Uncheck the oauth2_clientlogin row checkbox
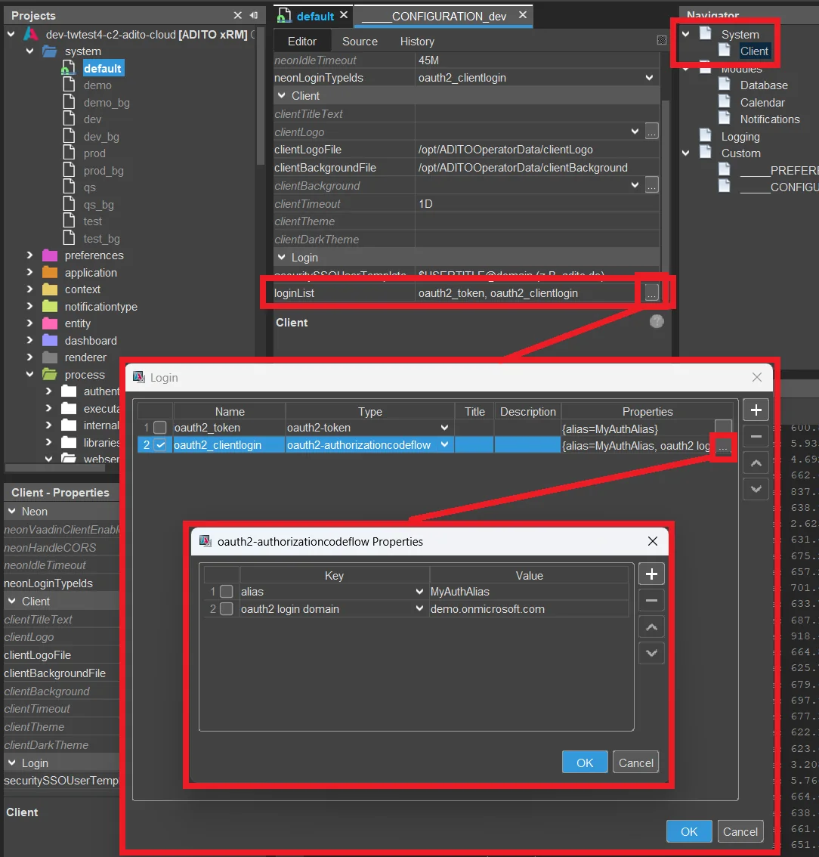Image resolution: width=819 pixels, height=857 pixels. (x=160, y=445)
